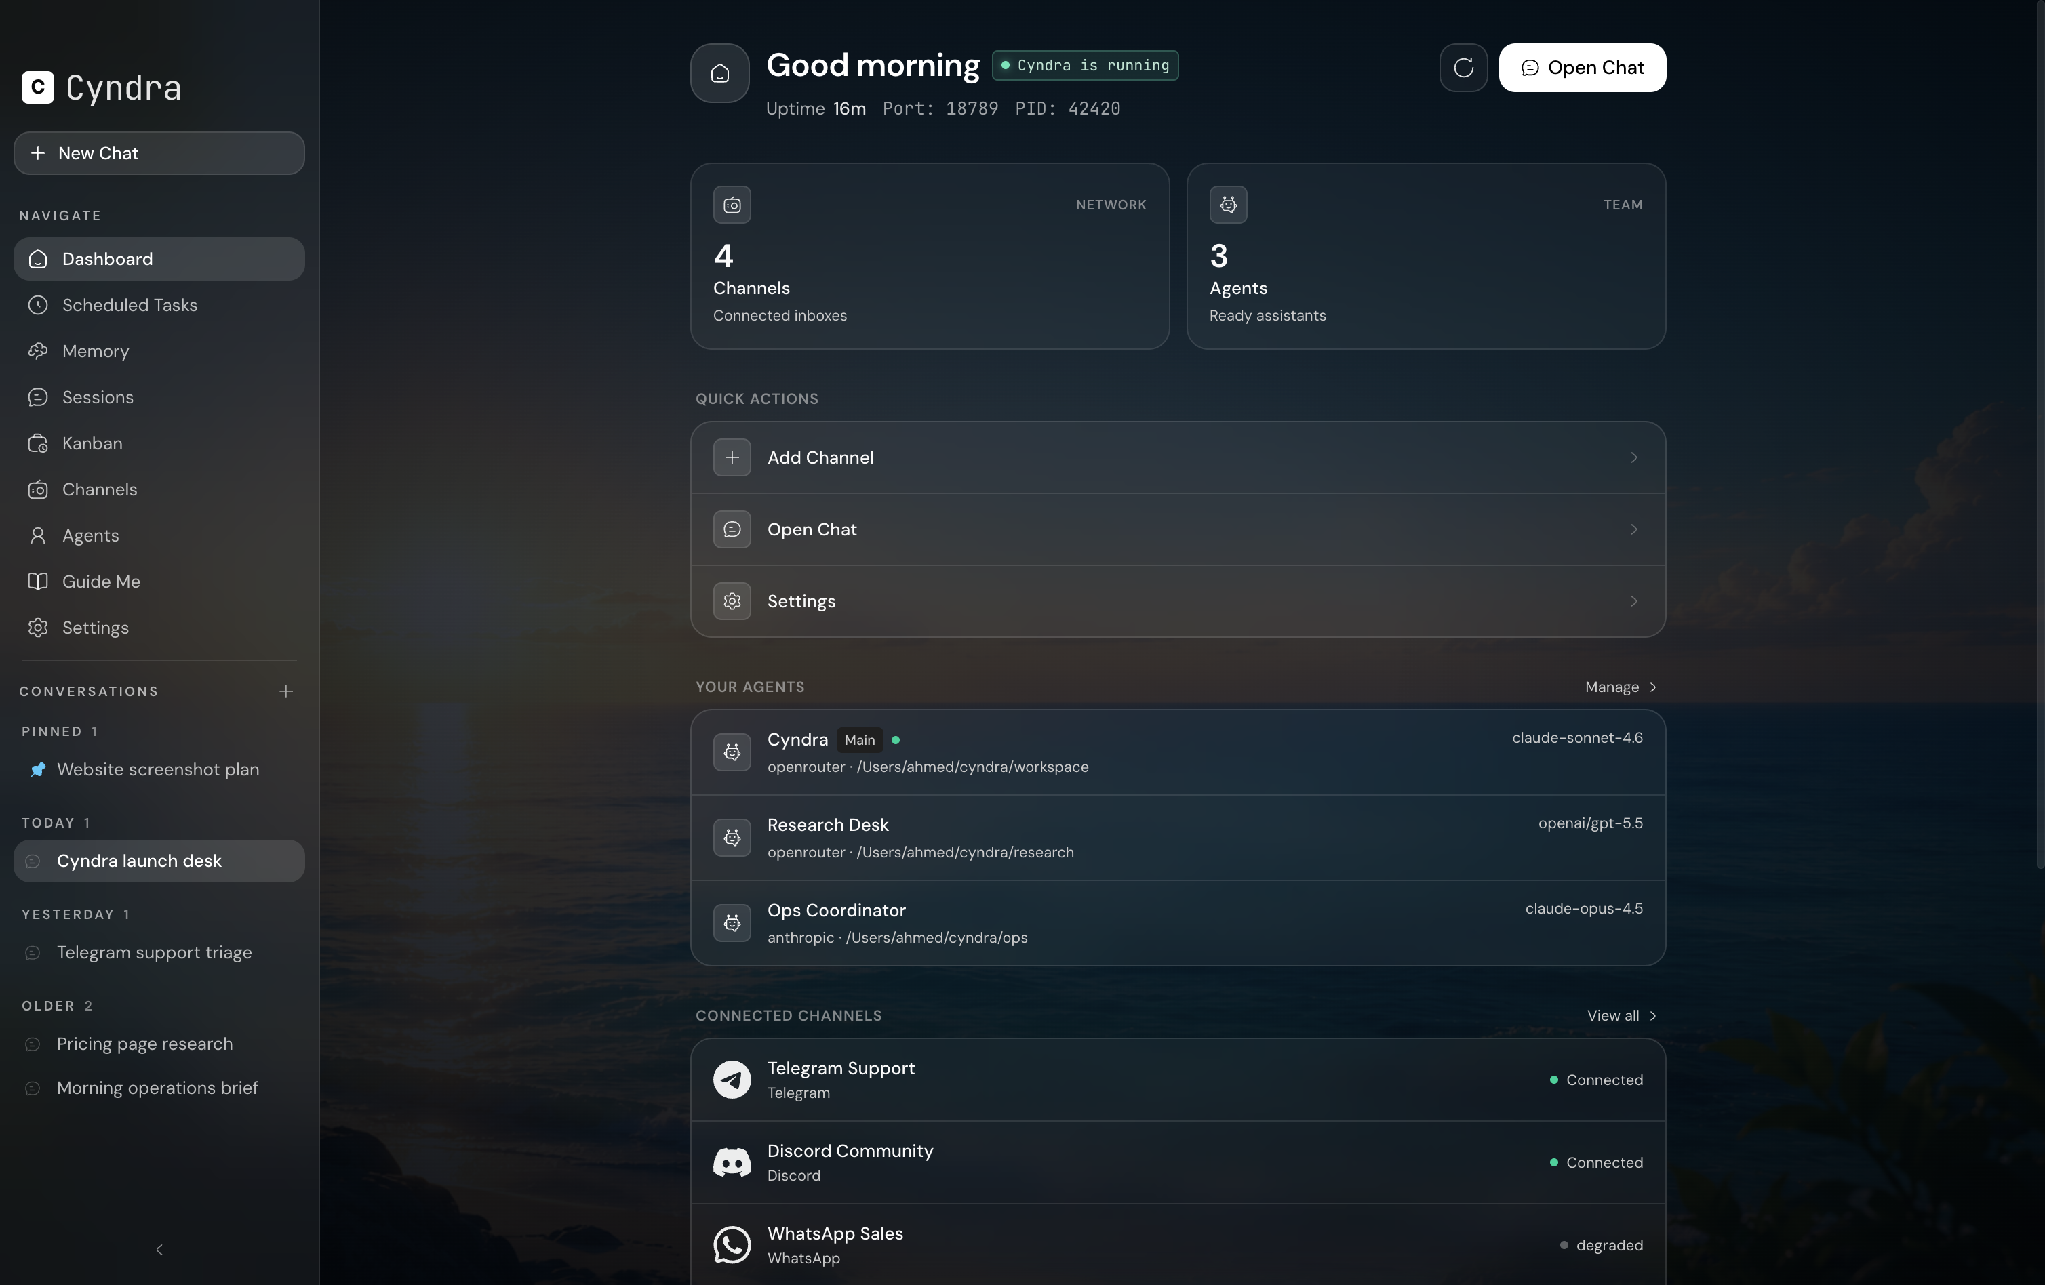2045x1285 pixels.
Task: Click the Research Desk agent icon
Action: click(x=732, y=838)
